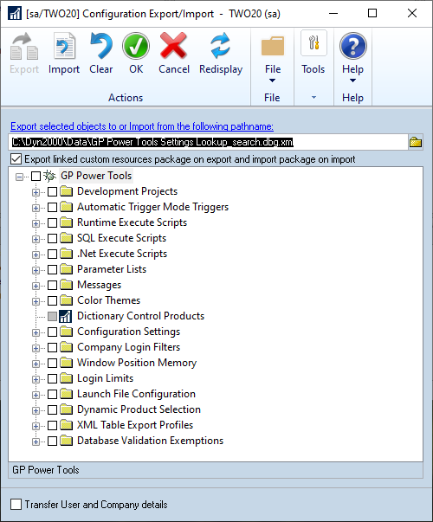Click the Parameter Lists folder icon
The height and width of the screenshot is (522, 433).
click(x=67, y=269)
